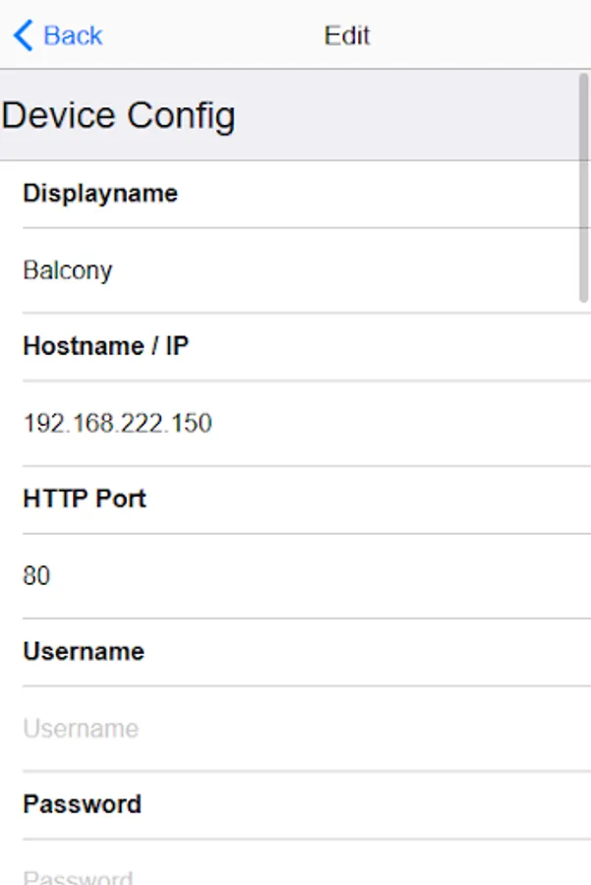Tap the Back text link
Image resolution: width=591 pixels, height=885 pixels.
tap(73, 36)
